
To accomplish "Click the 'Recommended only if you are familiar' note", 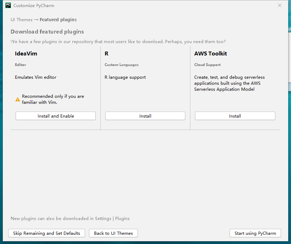I will click(x=53, y=99).
